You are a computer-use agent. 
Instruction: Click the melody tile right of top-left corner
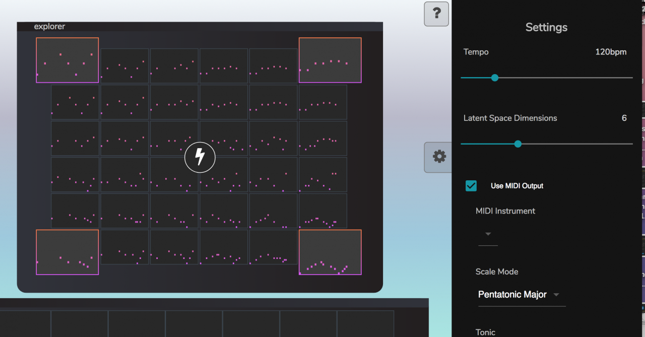point(124,65)
